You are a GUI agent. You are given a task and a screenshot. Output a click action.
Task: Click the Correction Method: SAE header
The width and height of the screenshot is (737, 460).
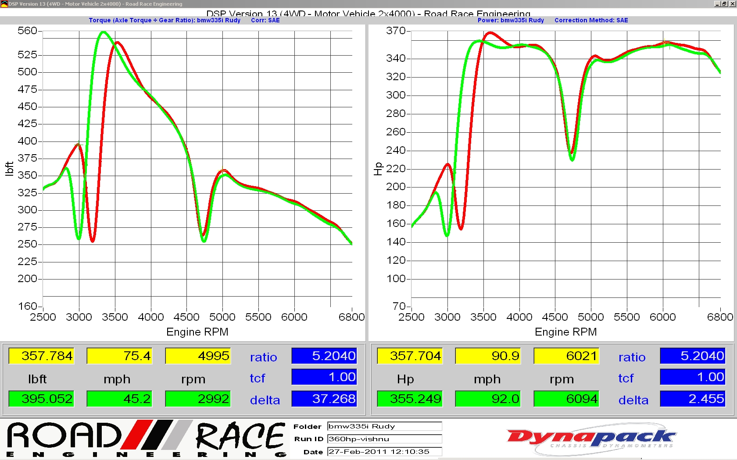591,20
